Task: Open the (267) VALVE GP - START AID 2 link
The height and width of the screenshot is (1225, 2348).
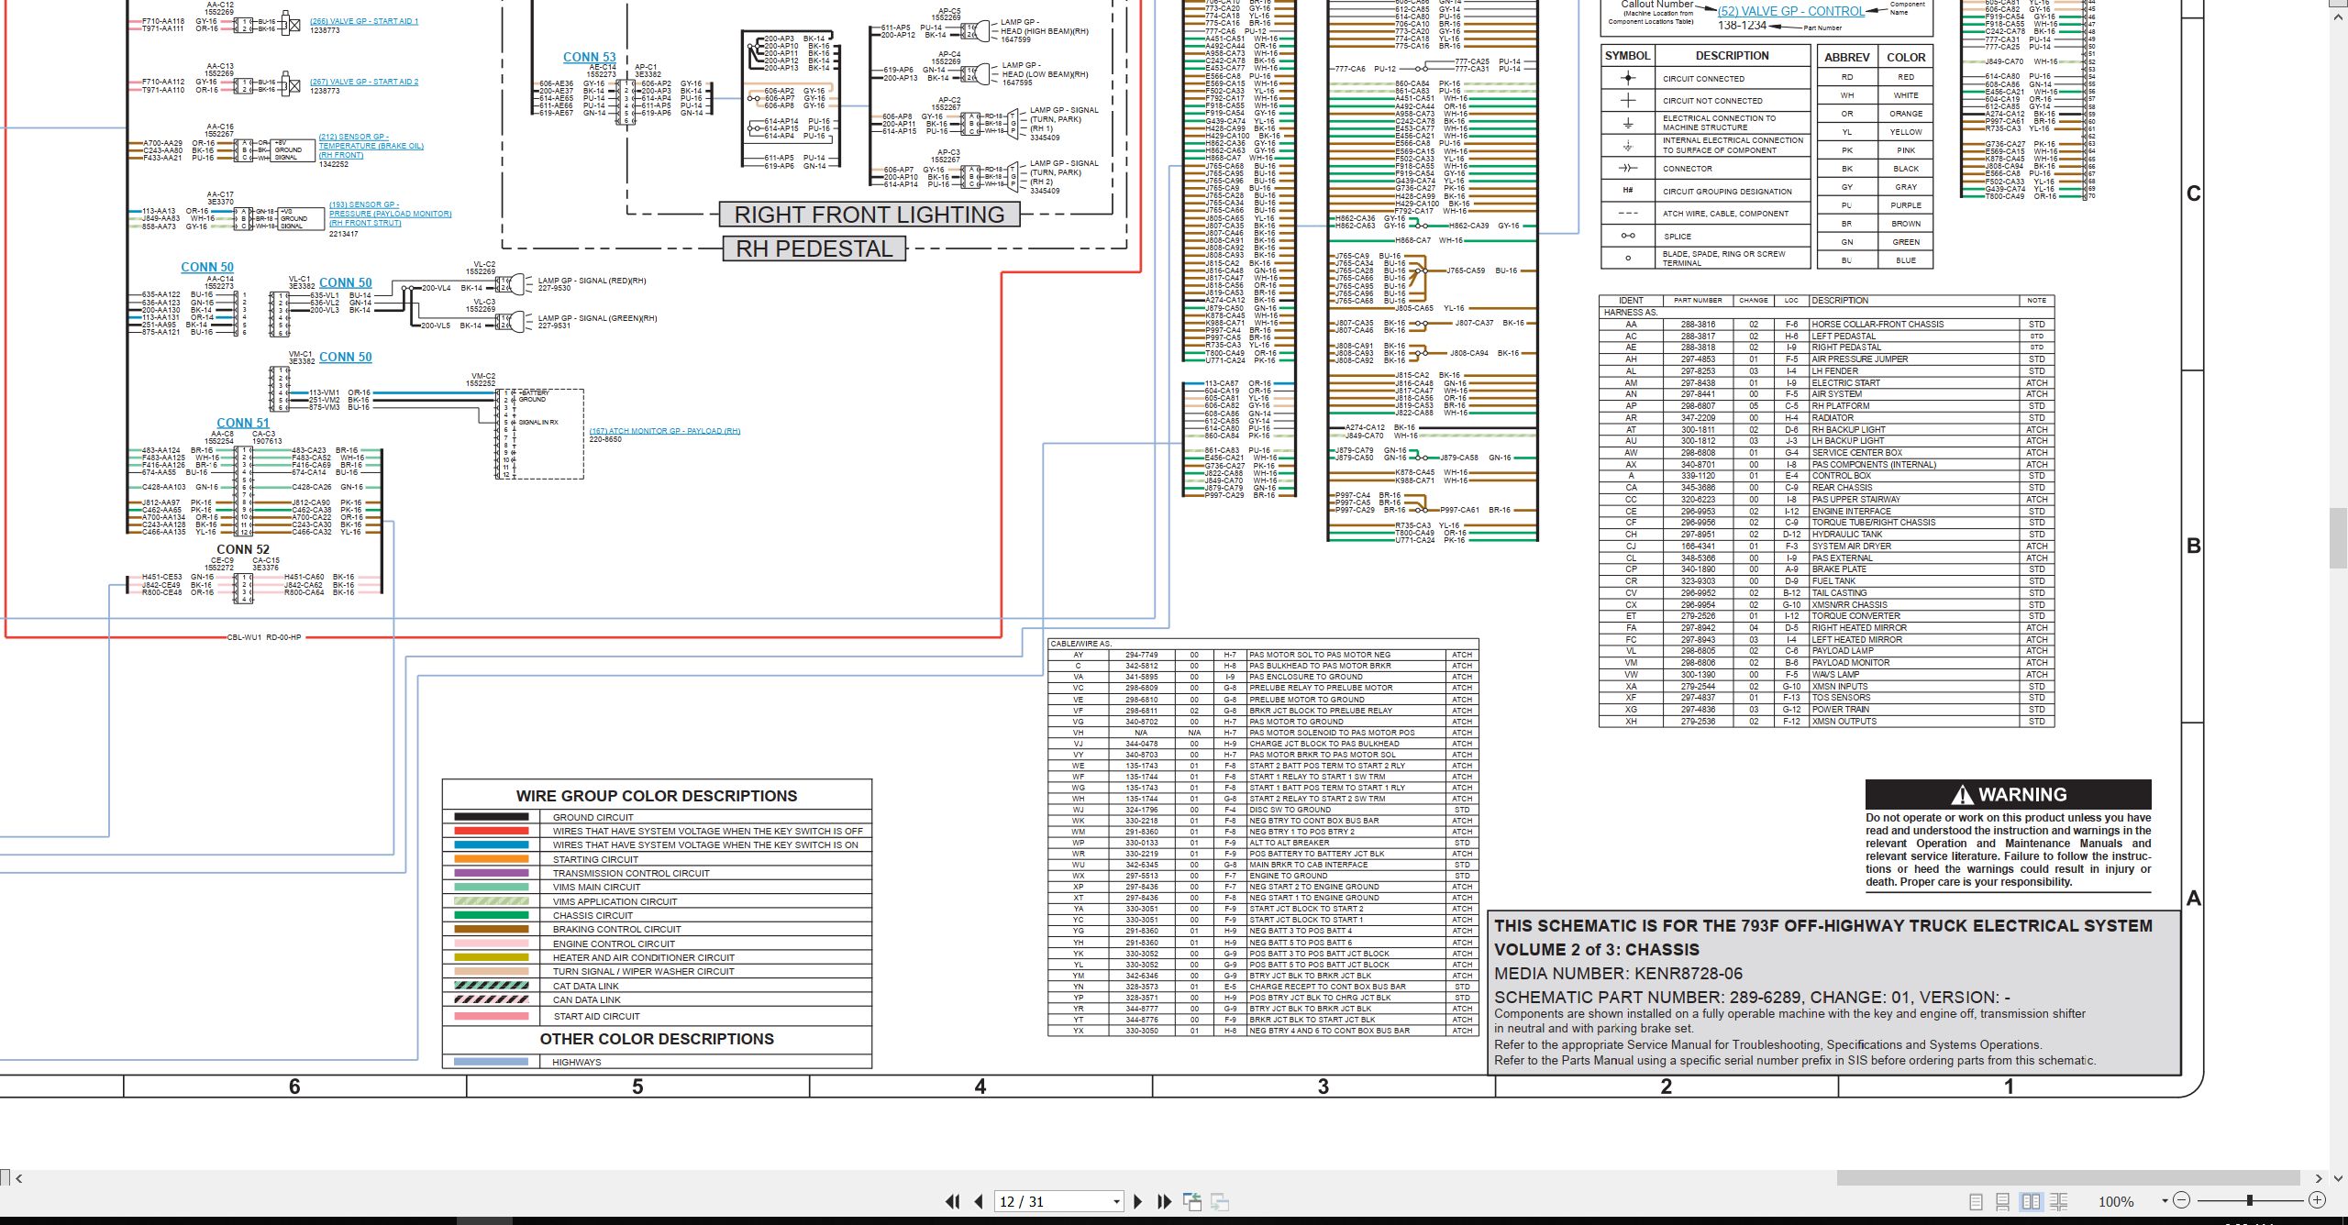Action: (x=363, y=82)
